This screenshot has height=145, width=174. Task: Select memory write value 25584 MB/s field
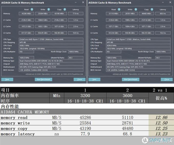point(43,14)
